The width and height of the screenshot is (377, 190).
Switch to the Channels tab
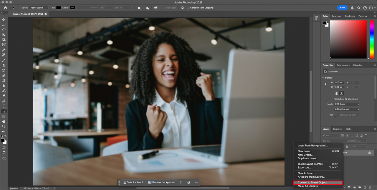click(x=338, y=129)
